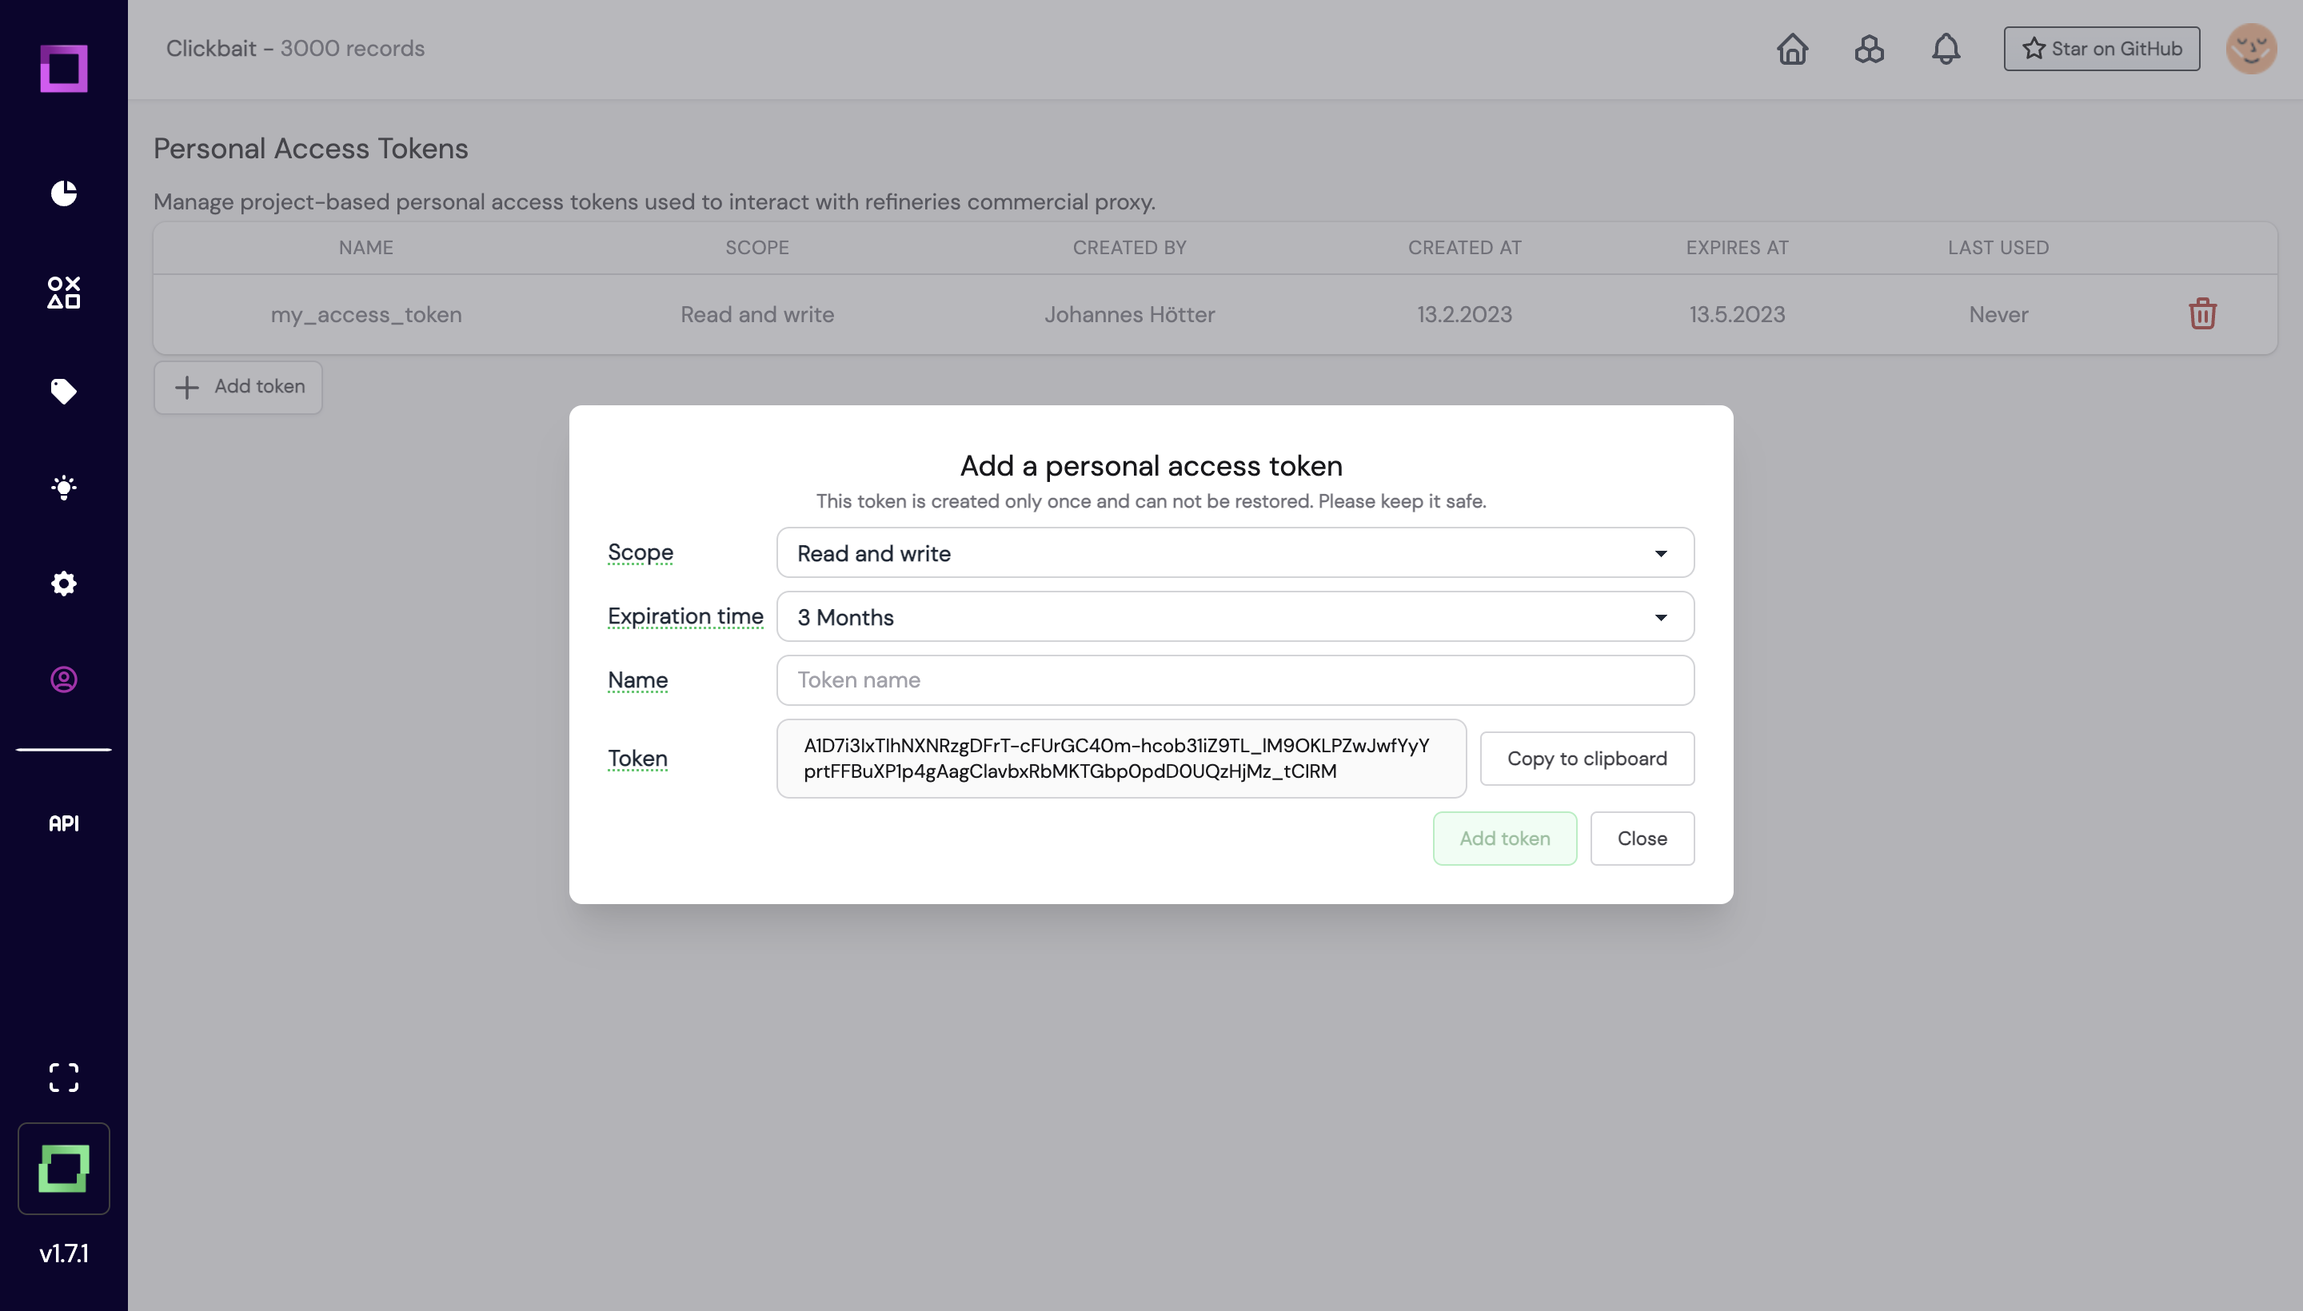Open notifications bell

[x=1946, y=49]
